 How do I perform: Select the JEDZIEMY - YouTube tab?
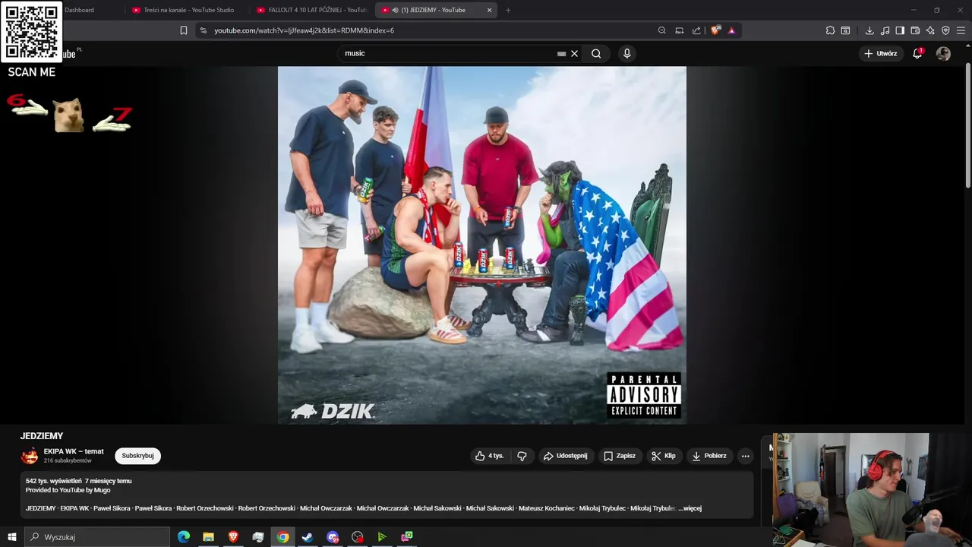(x=437, y=10)
